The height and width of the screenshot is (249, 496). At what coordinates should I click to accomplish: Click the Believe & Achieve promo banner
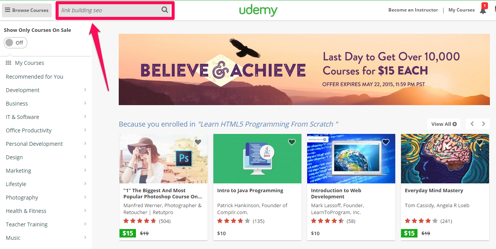(x=304, y=69)
